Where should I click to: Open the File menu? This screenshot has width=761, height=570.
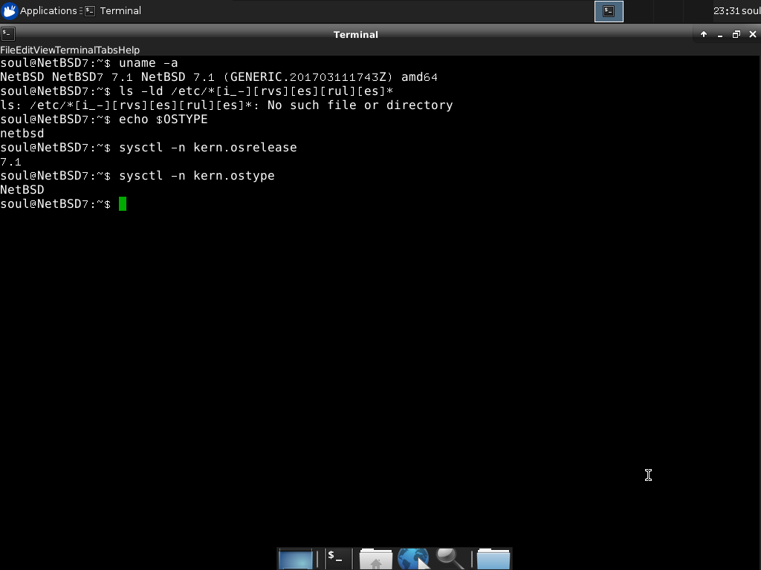[7, 50]
